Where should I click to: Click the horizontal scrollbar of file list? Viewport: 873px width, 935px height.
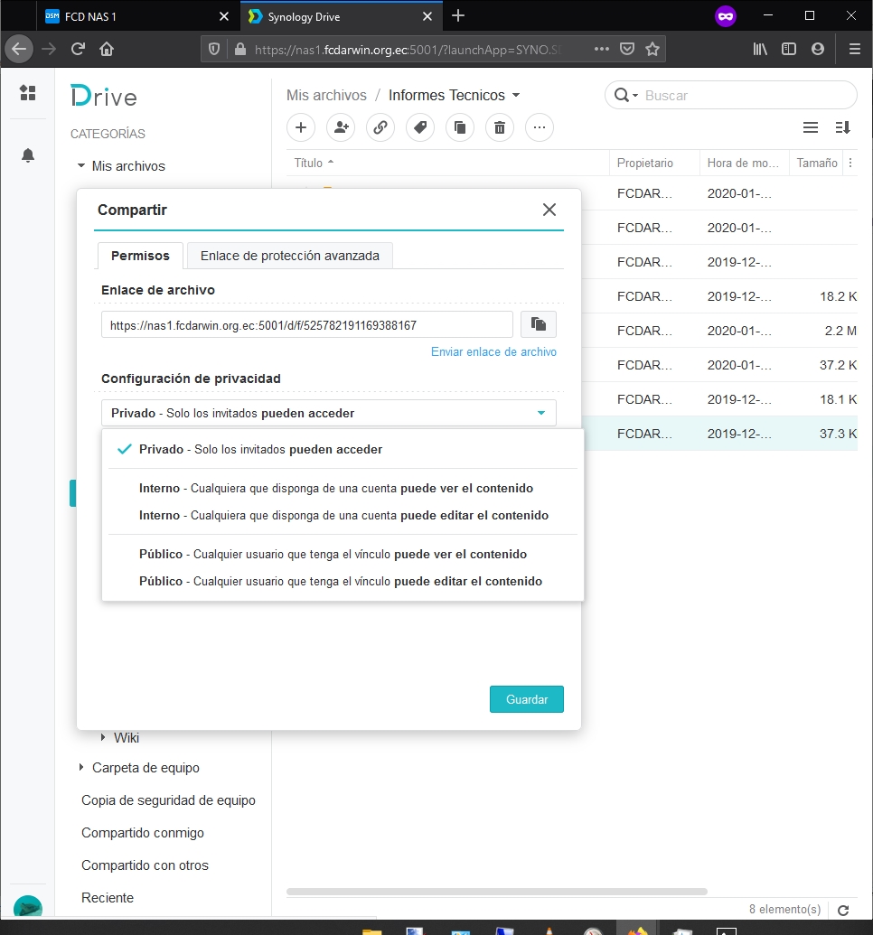click(x=496, y=892)
